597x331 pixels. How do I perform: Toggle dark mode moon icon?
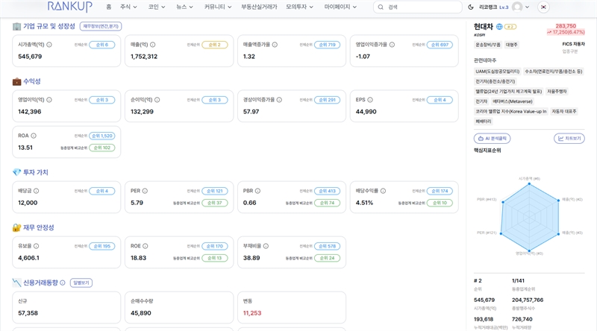point(471,7)
